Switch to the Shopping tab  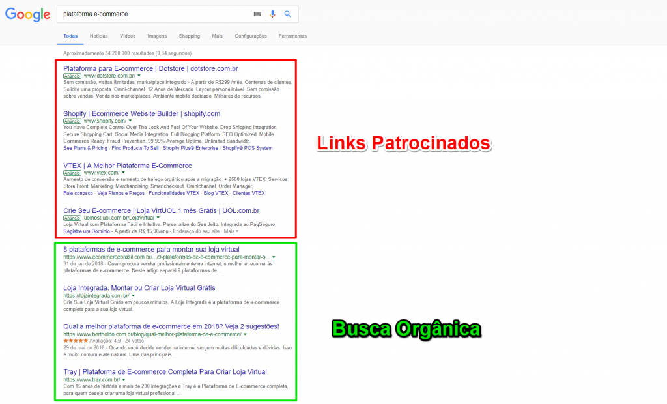point(190,36)
